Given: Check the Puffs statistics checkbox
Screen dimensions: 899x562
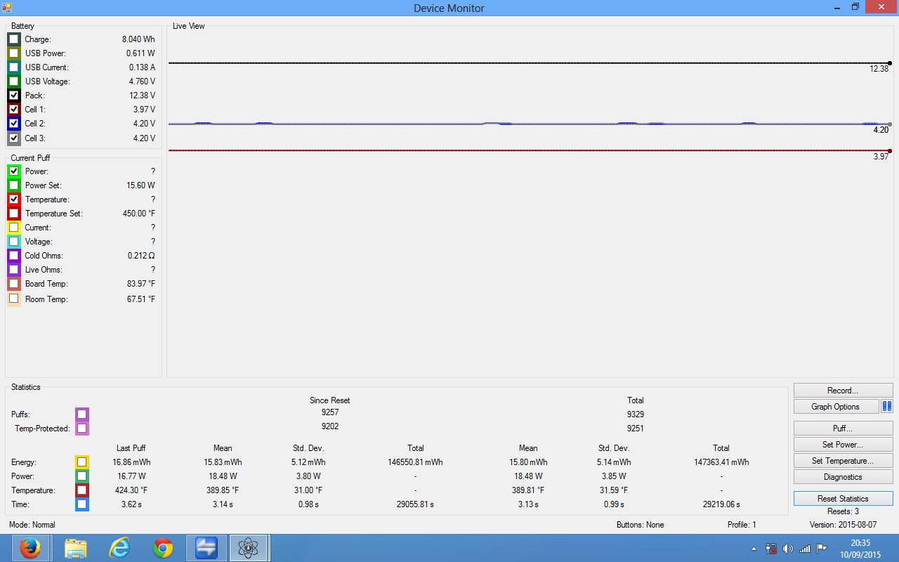Looking at the screenshot, I should (82, 414).
